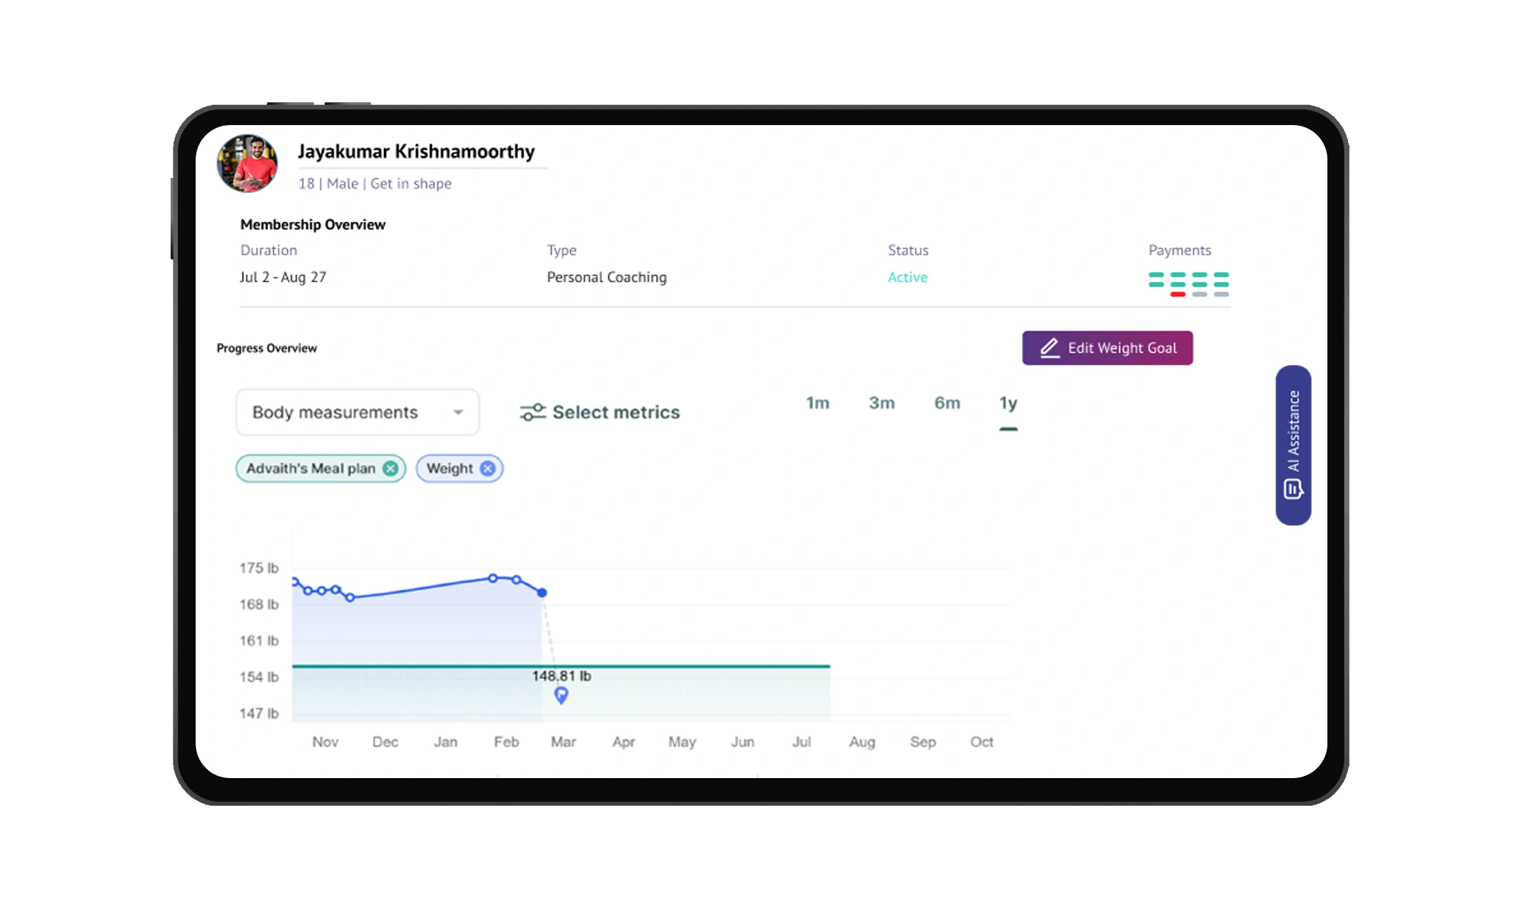Switch to the 3m time range
1520x908 pixels.
click(882, 404)
